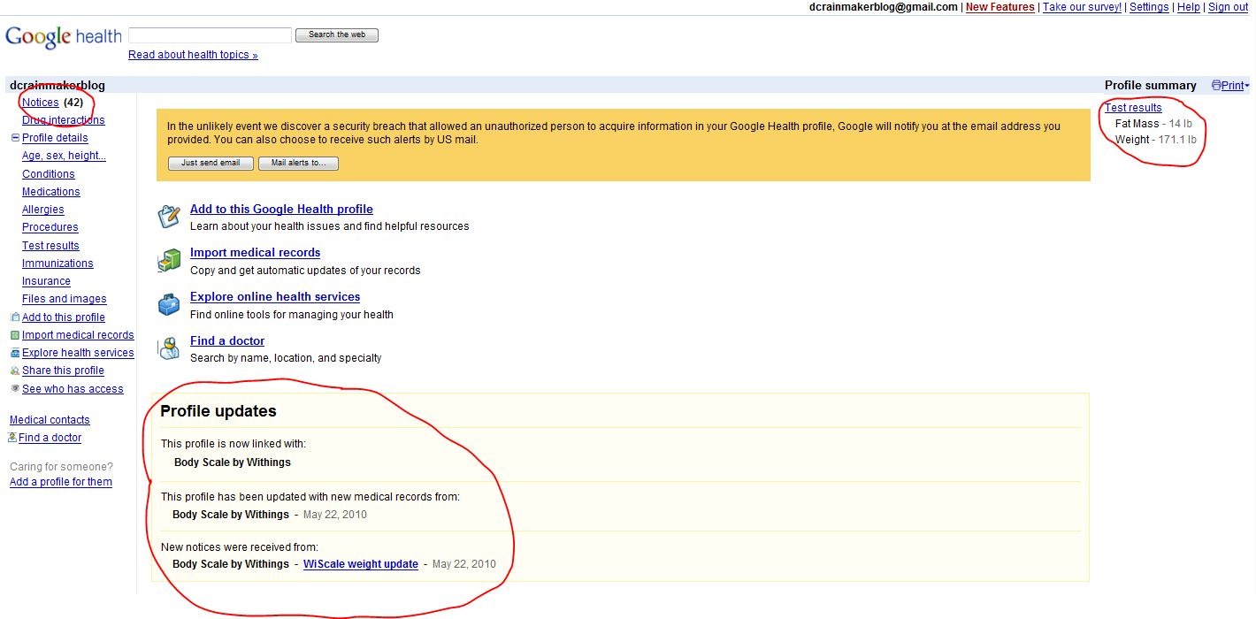This screenshot has width=1256, height=619.
Task: Click sidebar Import medical records link
Action: (x=78, y=335)
